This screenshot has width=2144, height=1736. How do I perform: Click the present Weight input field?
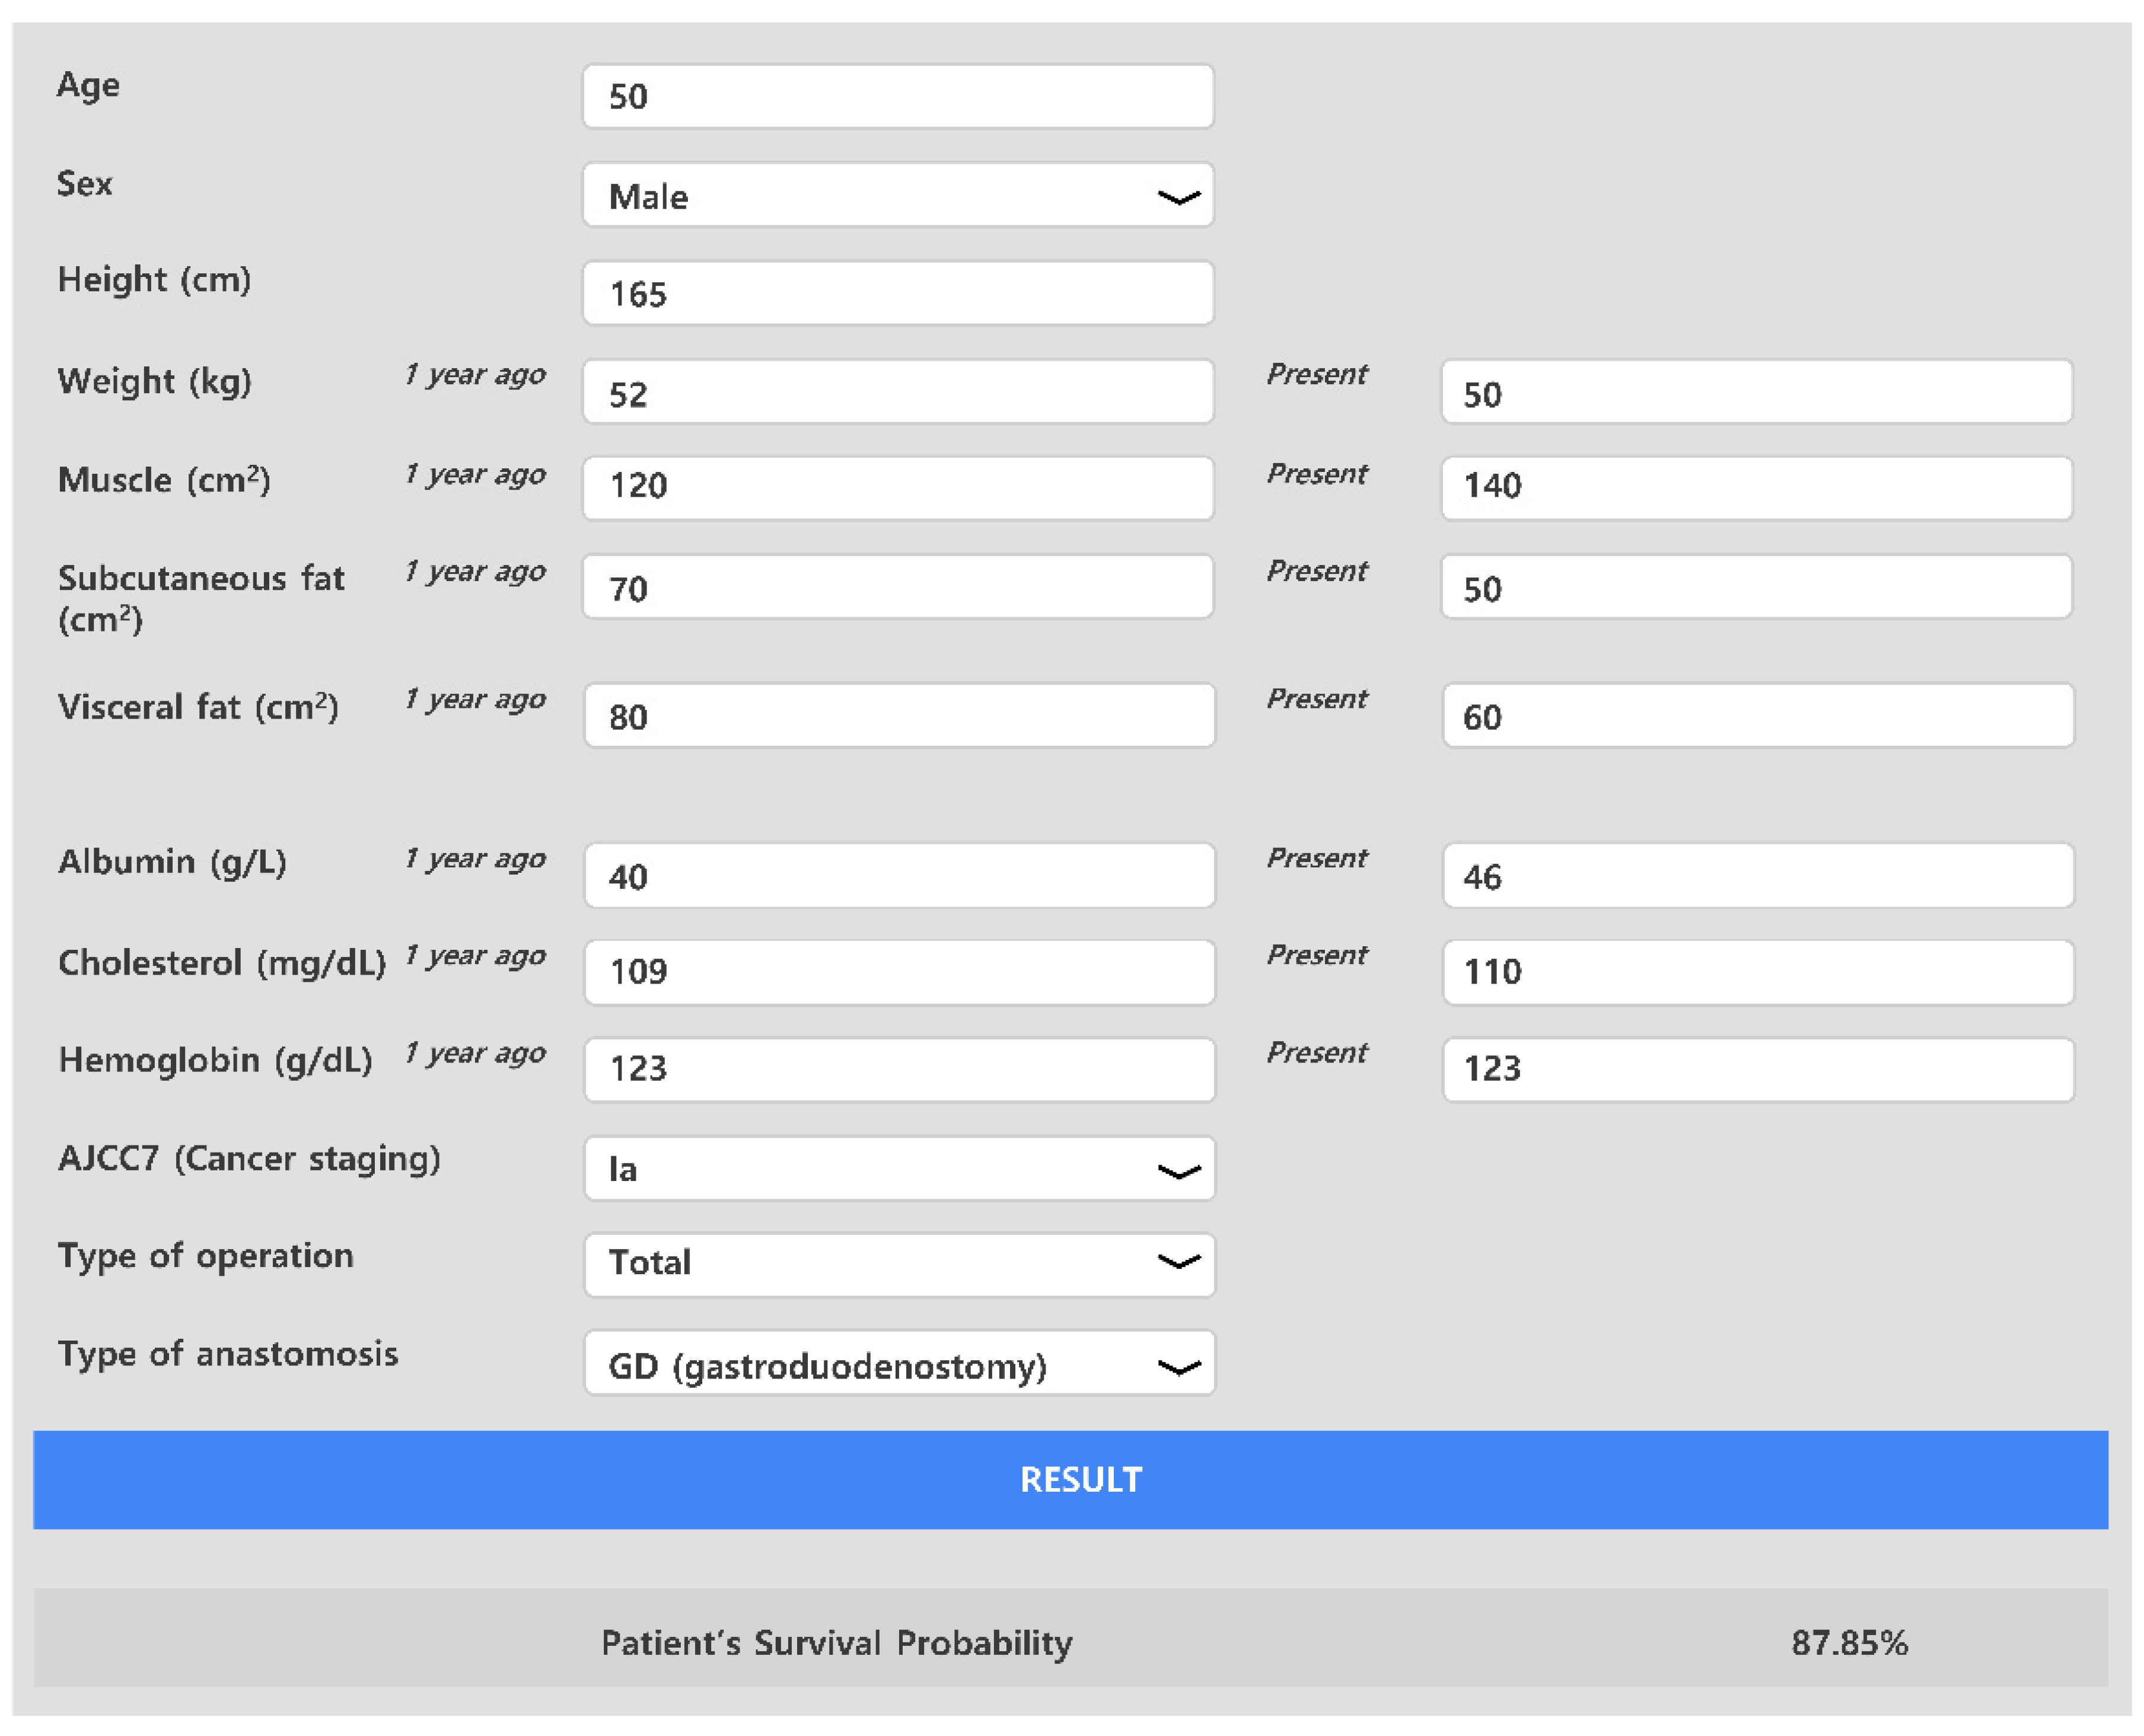coord(1756,392)
